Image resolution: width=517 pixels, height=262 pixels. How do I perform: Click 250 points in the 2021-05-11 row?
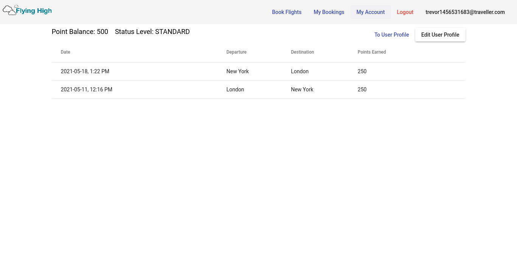click(x=362, y=89)
